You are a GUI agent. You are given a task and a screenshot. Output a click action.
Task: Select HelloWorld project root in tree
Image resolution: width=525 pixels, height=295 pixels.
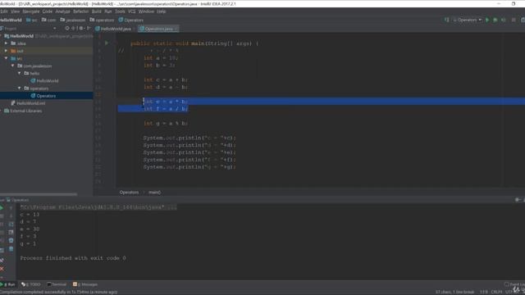[x=21, y=36]
